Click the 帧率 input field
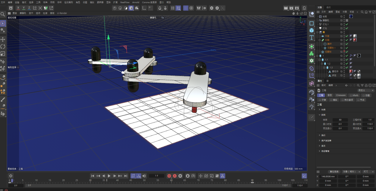The image size is (376, 191). tap(340, 120)
